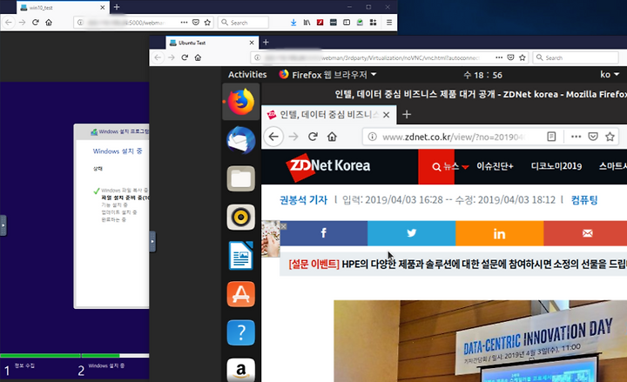Toggle reader view in the ZDNet address bar

551,137
